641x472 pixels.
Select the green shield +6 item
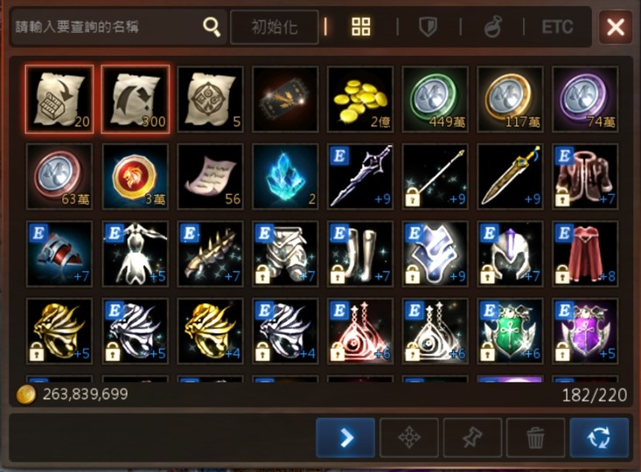510,331
